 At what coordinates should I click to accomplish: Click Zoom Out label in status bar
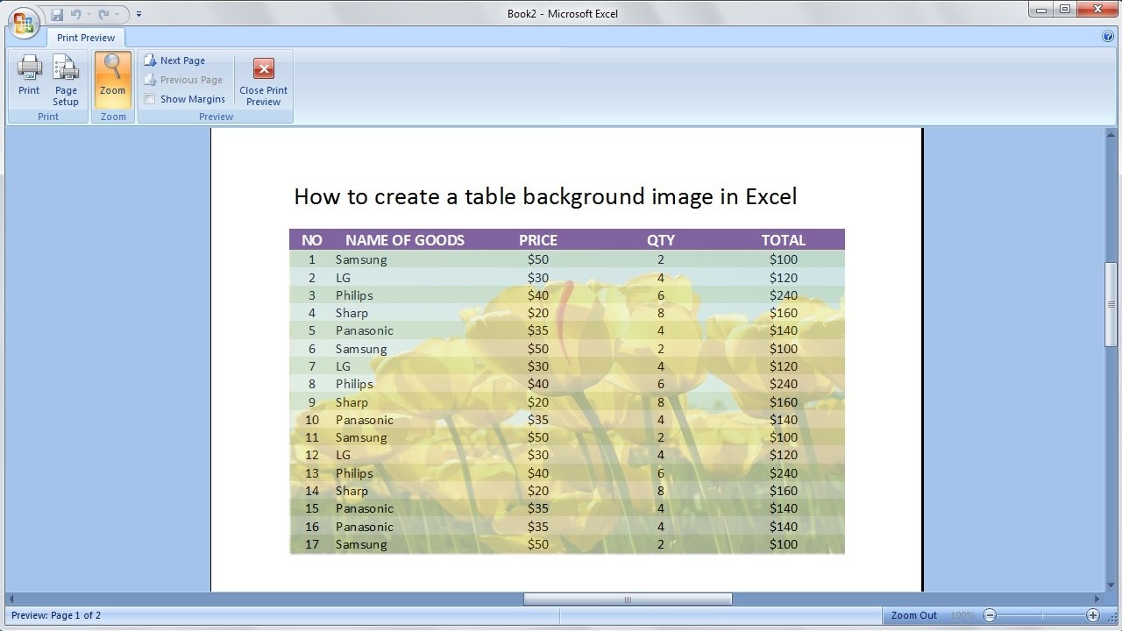coord(914,615)
